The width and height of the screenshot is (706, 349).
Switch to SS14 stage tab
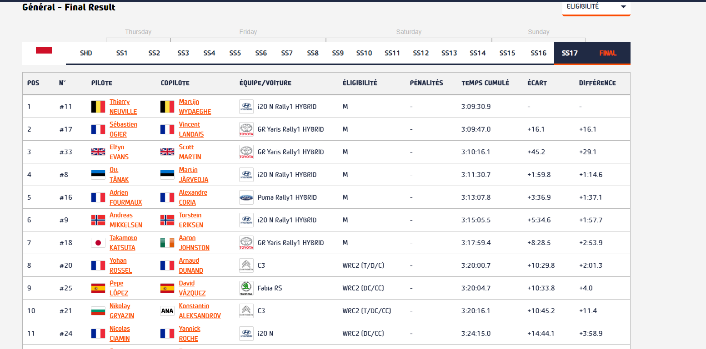(478, 53)
